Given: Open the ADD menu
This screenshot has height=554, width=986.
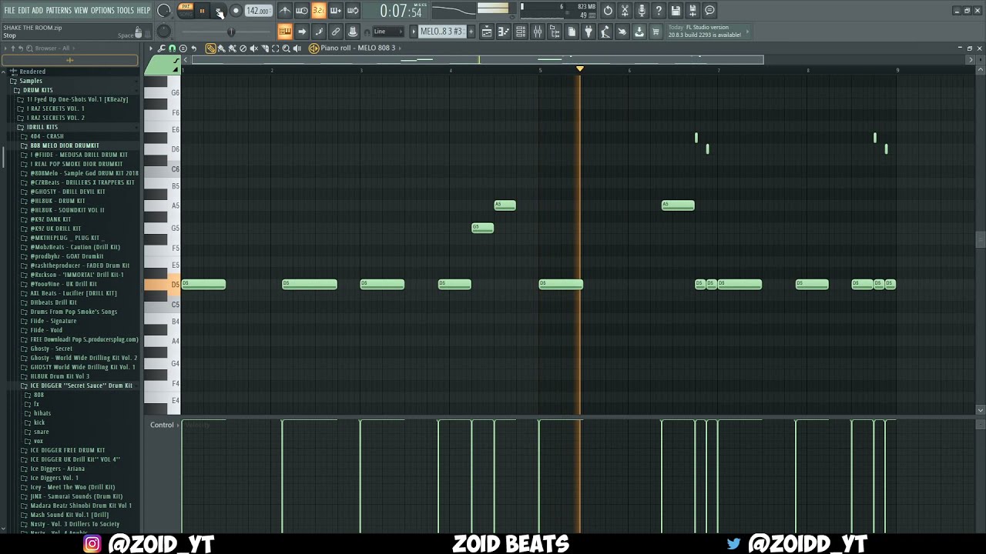Looking at the screenshot, I should pos(37,11).
